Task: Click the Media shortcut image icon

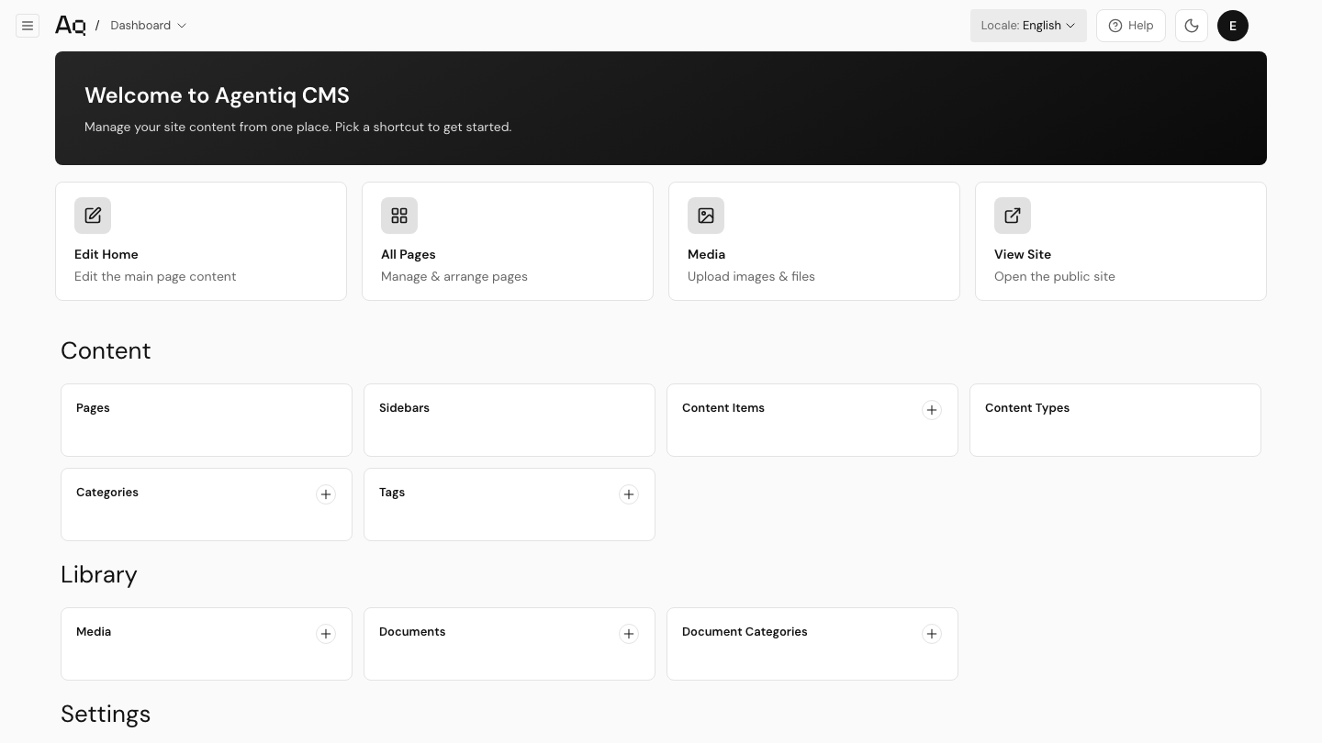Action: click(706, 216)
